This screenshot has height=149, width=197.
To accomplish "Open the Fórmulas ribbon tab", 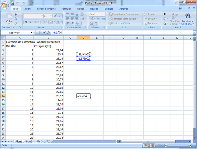I will (66, 9).
